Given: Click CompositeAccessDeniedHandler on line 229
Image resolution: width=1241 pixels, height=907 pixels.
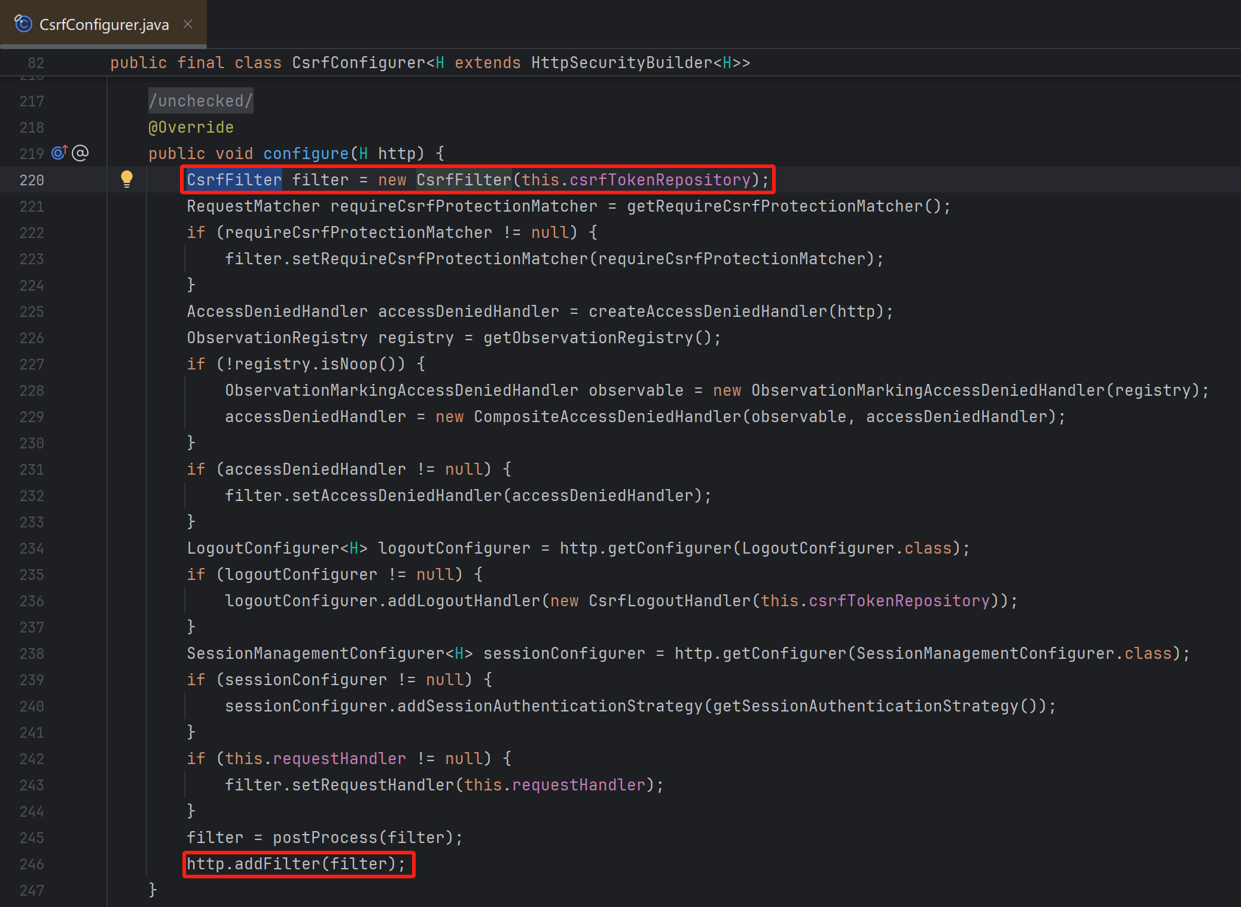Looking at the screenshot, I should pyautogui.click(x=607, y=417).
